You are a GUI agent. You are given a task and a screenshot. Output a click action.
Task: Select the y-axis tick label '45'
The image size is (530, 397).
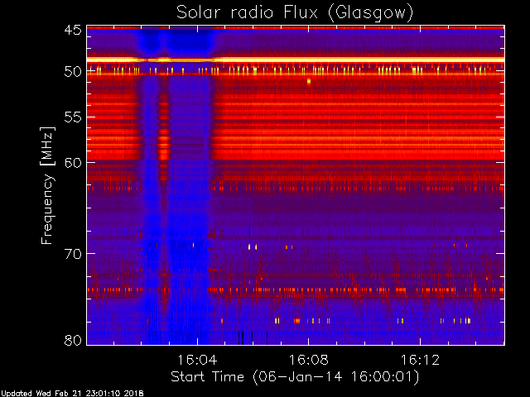pos(73,30)
